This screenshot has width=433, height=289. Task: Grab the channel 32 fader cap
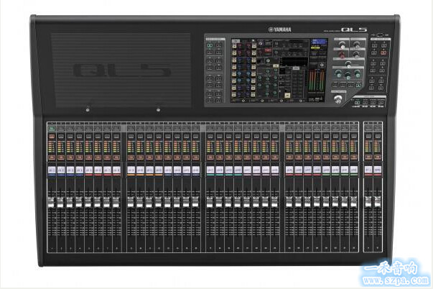coord(353,202)
